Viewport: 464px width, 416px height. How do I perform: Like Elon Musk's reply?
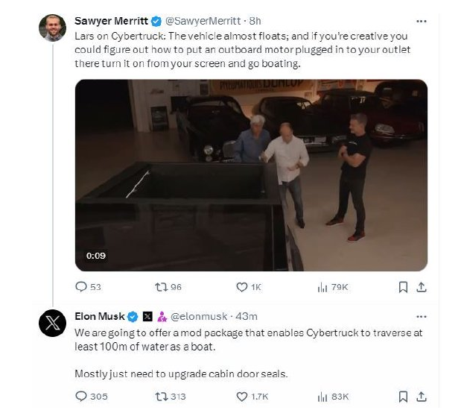point(252,397)
